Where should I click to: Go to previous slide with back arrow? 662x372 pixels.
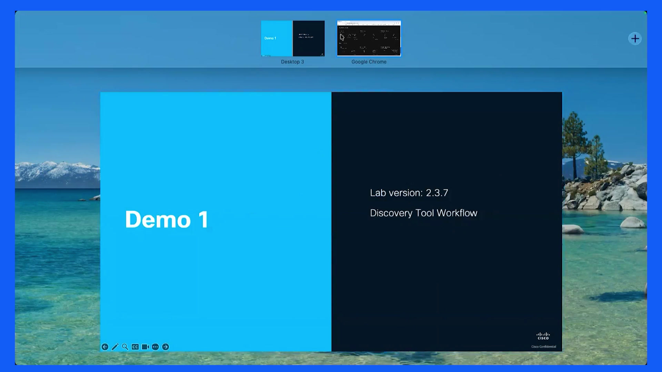(x=105, y=347)
